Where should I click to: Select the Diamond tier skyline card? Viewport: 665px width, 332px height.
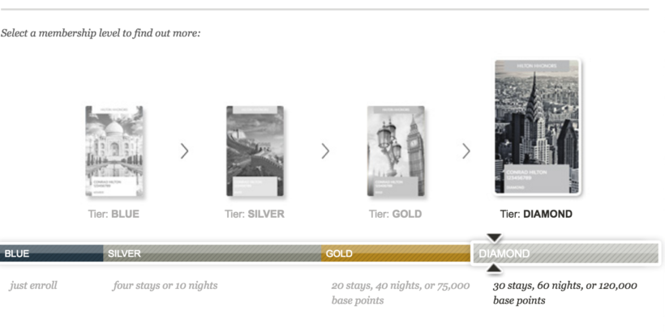coord(536,127)
